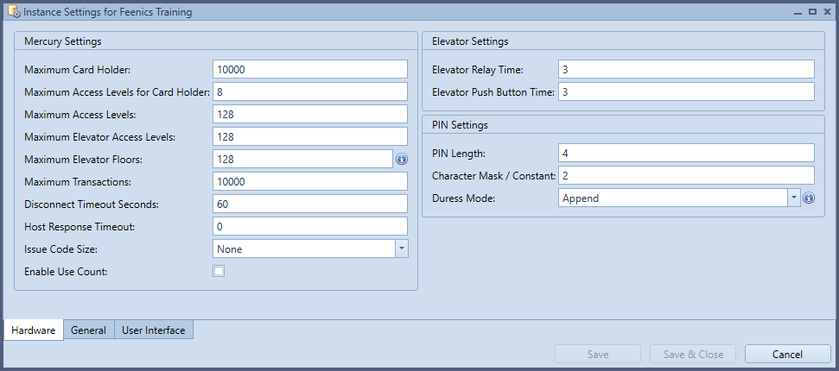Click the 'Duress Mode:' label
Viewport: 839px width, 371px height.
[463, 198]
